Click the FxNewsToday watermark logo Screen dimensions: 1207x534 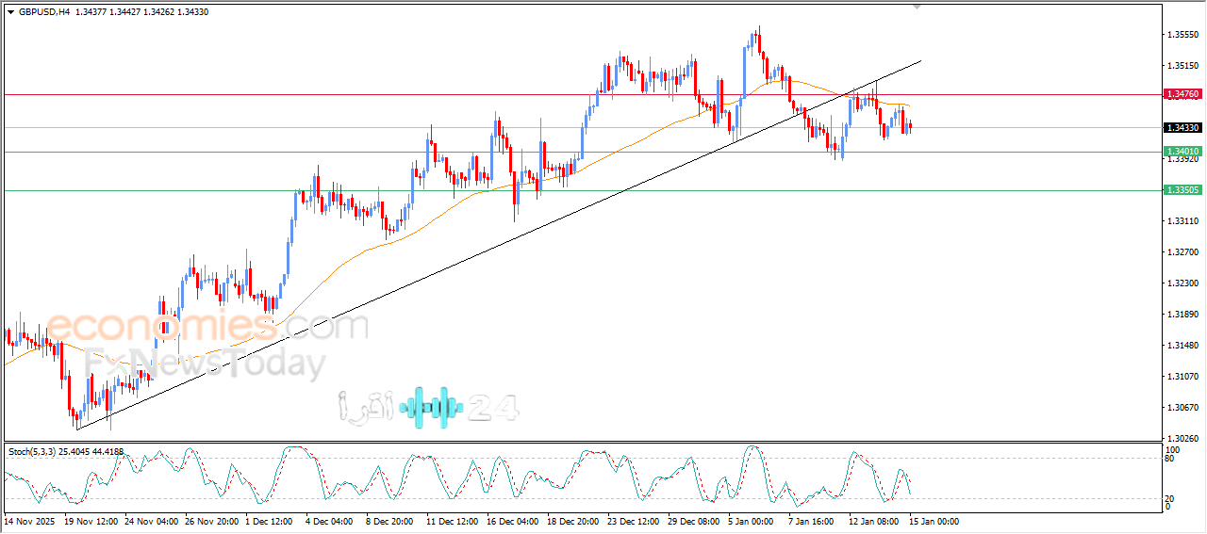point(205,364)
